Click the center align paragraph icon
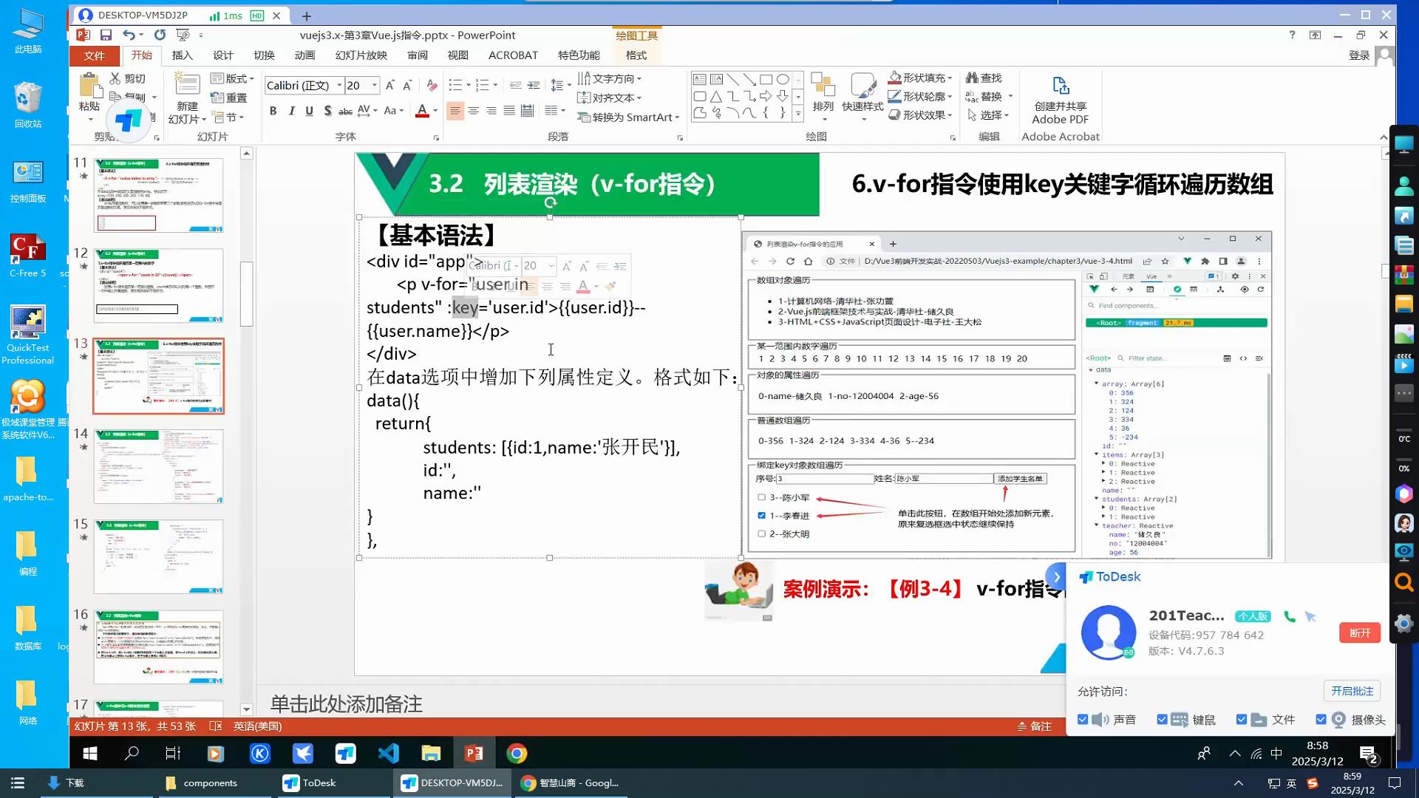 473,111
